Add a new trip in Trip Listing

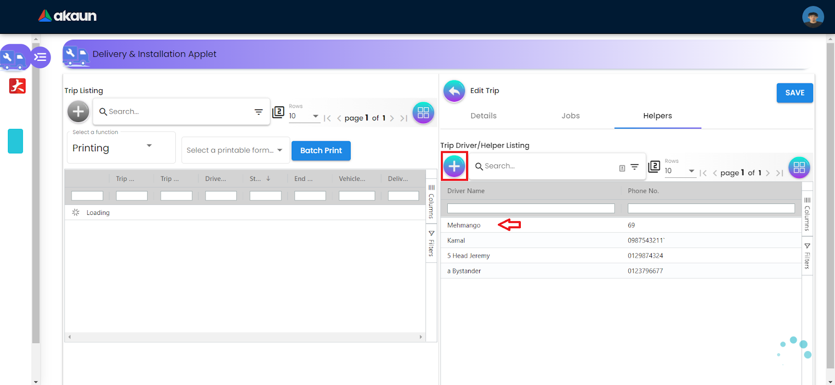(78, 111)
